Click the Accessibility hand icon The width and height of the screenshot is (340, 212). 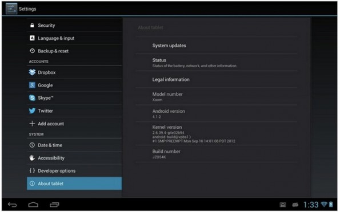tap(32, 158)
